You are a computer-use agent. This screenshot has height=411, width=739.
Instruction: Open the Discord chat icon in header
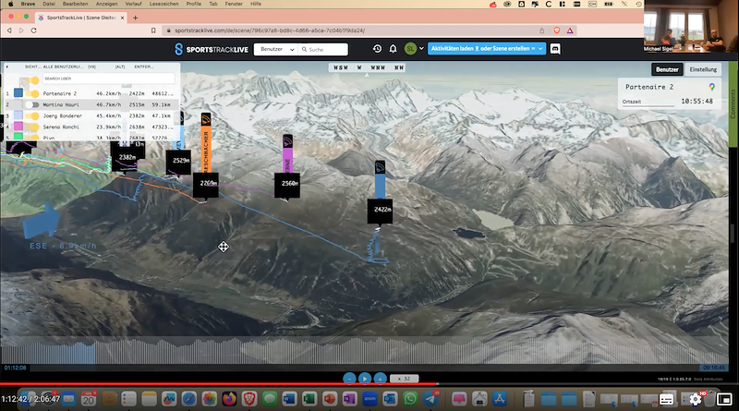(x=555, y=49)
